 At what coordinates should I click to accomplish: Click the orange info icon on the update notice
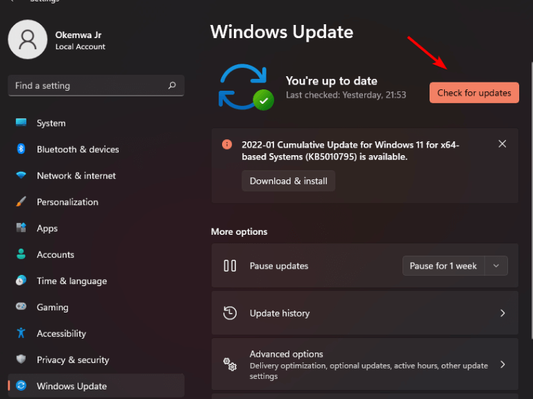(x=227, y=145)
